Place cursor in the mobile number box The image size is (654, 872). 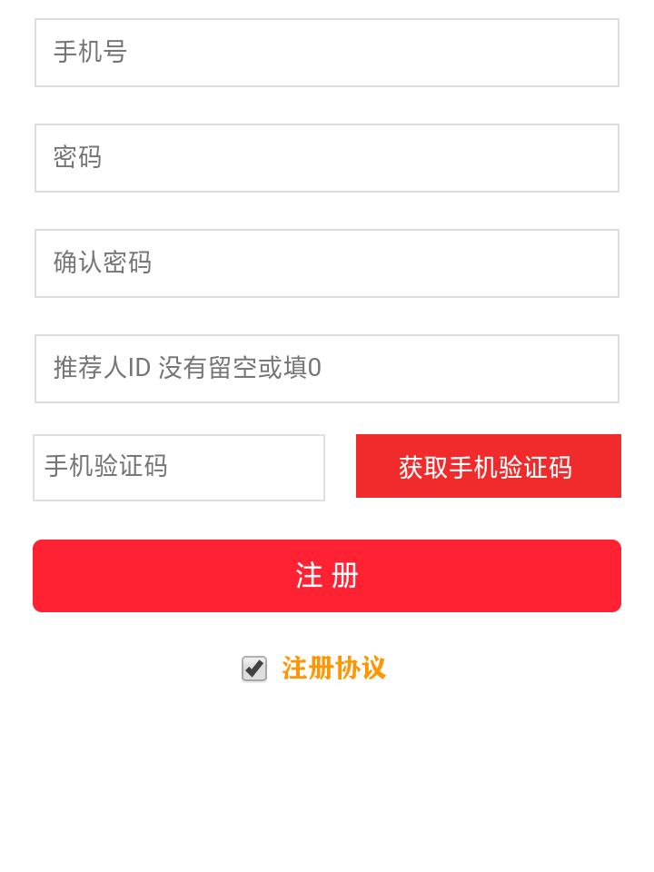click(x=327, y=53)
